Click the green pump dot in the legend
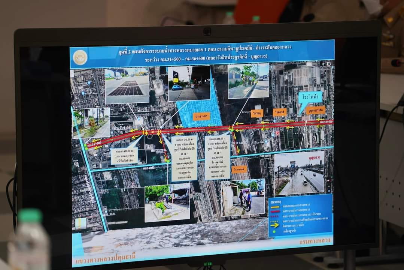 (274, 231)
